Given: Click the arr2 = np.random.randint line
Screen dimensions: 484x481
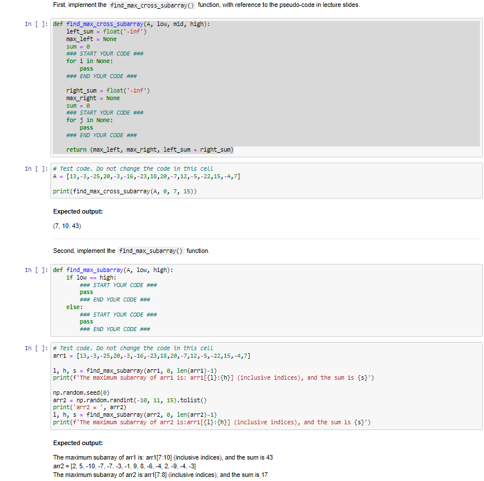Looking at the screenshot, I should pyautogui.click(x=130, y=401).
